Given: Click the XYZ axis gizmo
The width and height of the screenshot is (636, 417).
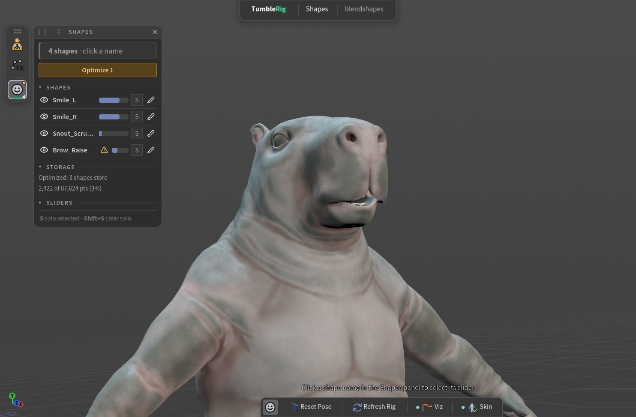Looking at the screenshot, I should pyautogui.click(x=15, y=401).
